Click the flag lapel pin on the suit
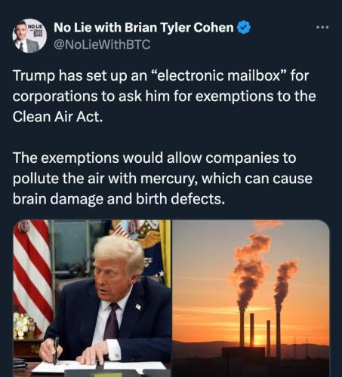The height and width of the screenshot is (377, 342). (x=138, y=306)
